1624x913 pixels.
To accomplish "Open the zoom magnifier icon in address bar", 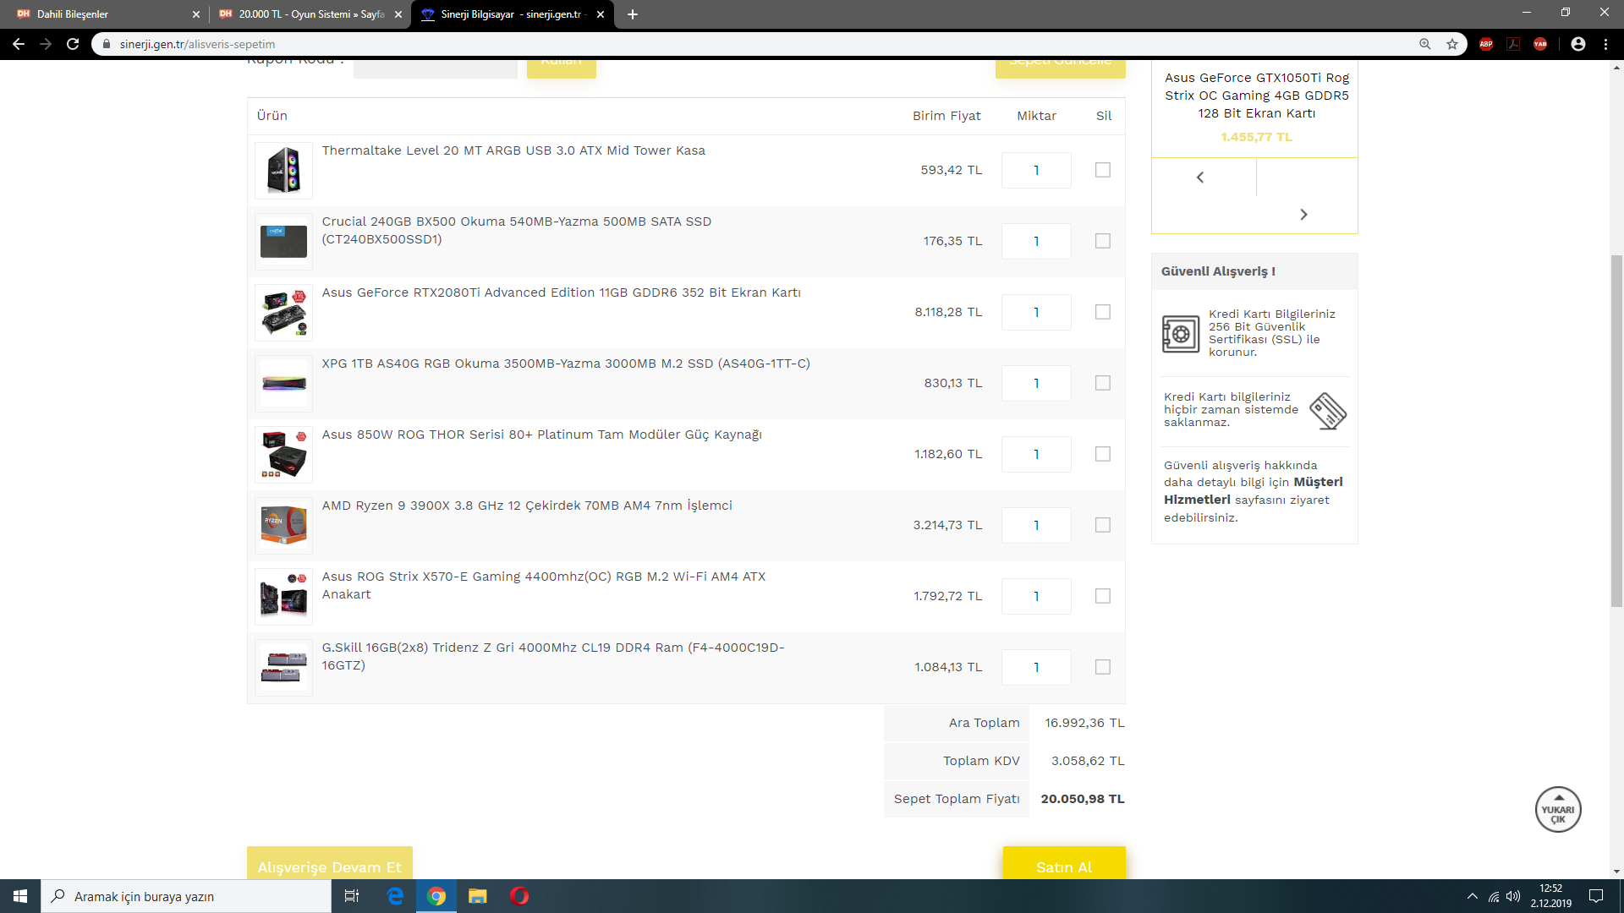I will coord(1425,44).
